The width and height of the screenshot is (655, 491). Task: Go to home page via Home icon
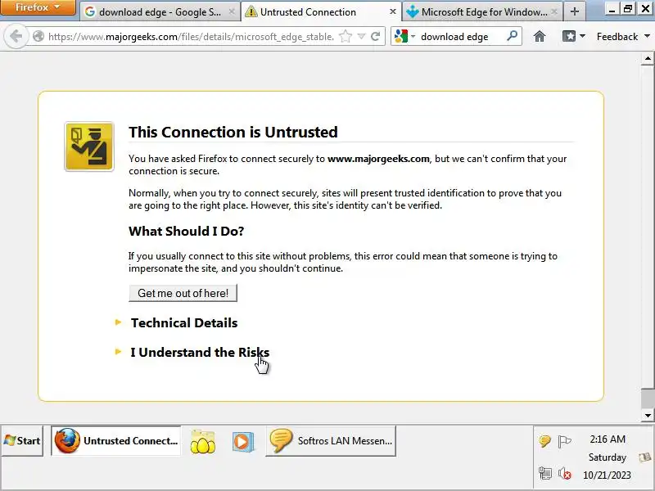540,37
